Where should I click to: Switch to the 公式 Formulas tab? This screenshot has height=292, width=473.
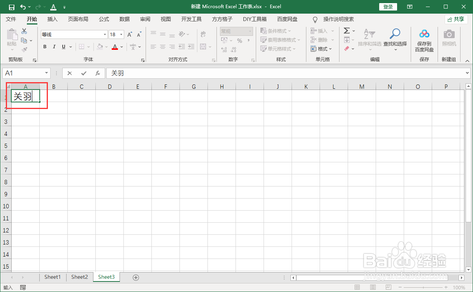coord(104,19)
